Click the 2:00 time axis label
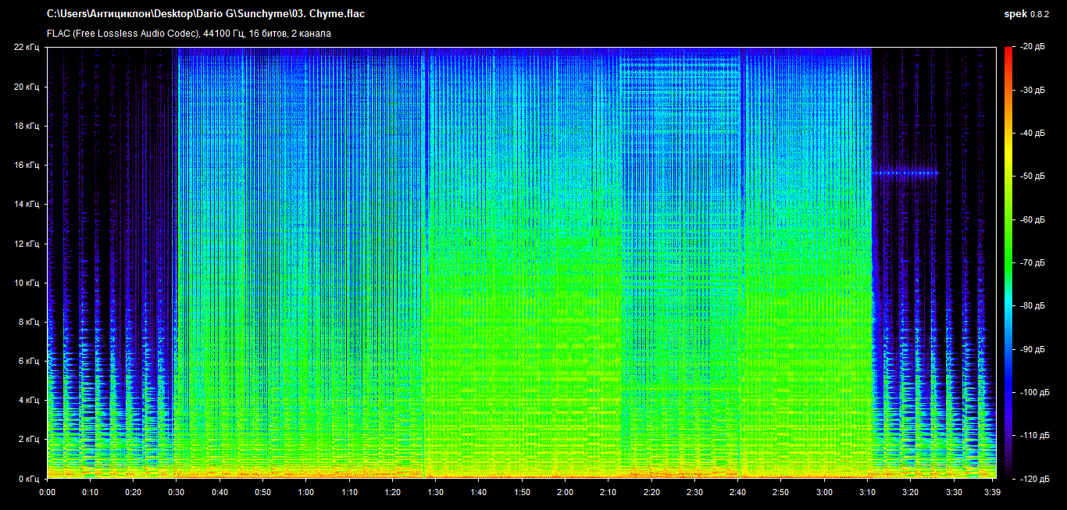Viewport: 1067px width, 510px height. click(566, 493)
